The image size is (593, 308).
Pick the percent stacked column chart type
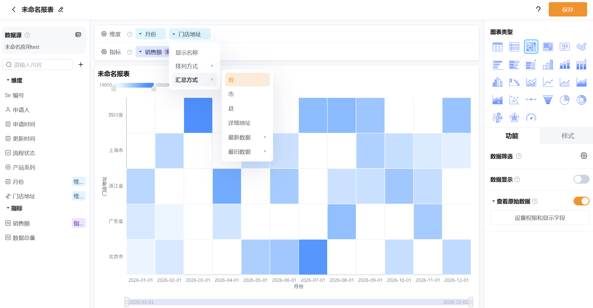click(582, 65)
